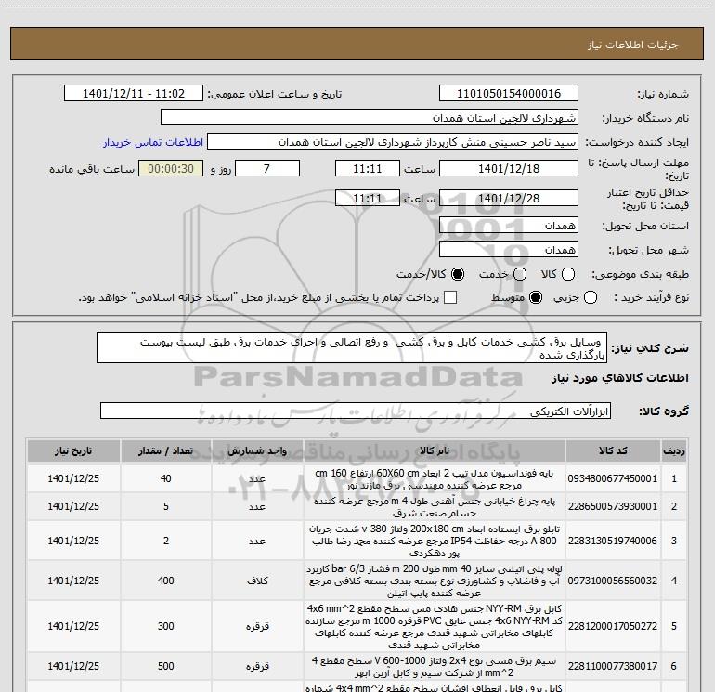Click the remaining time field 00:00:30
Screen dimensions: 715x692
[171, 168]
